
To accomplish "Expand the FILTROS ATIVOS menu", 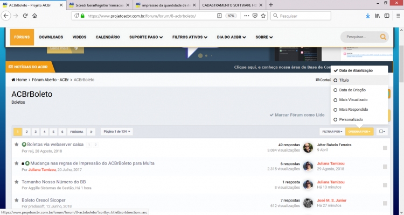I will click(x=190, y=37).
